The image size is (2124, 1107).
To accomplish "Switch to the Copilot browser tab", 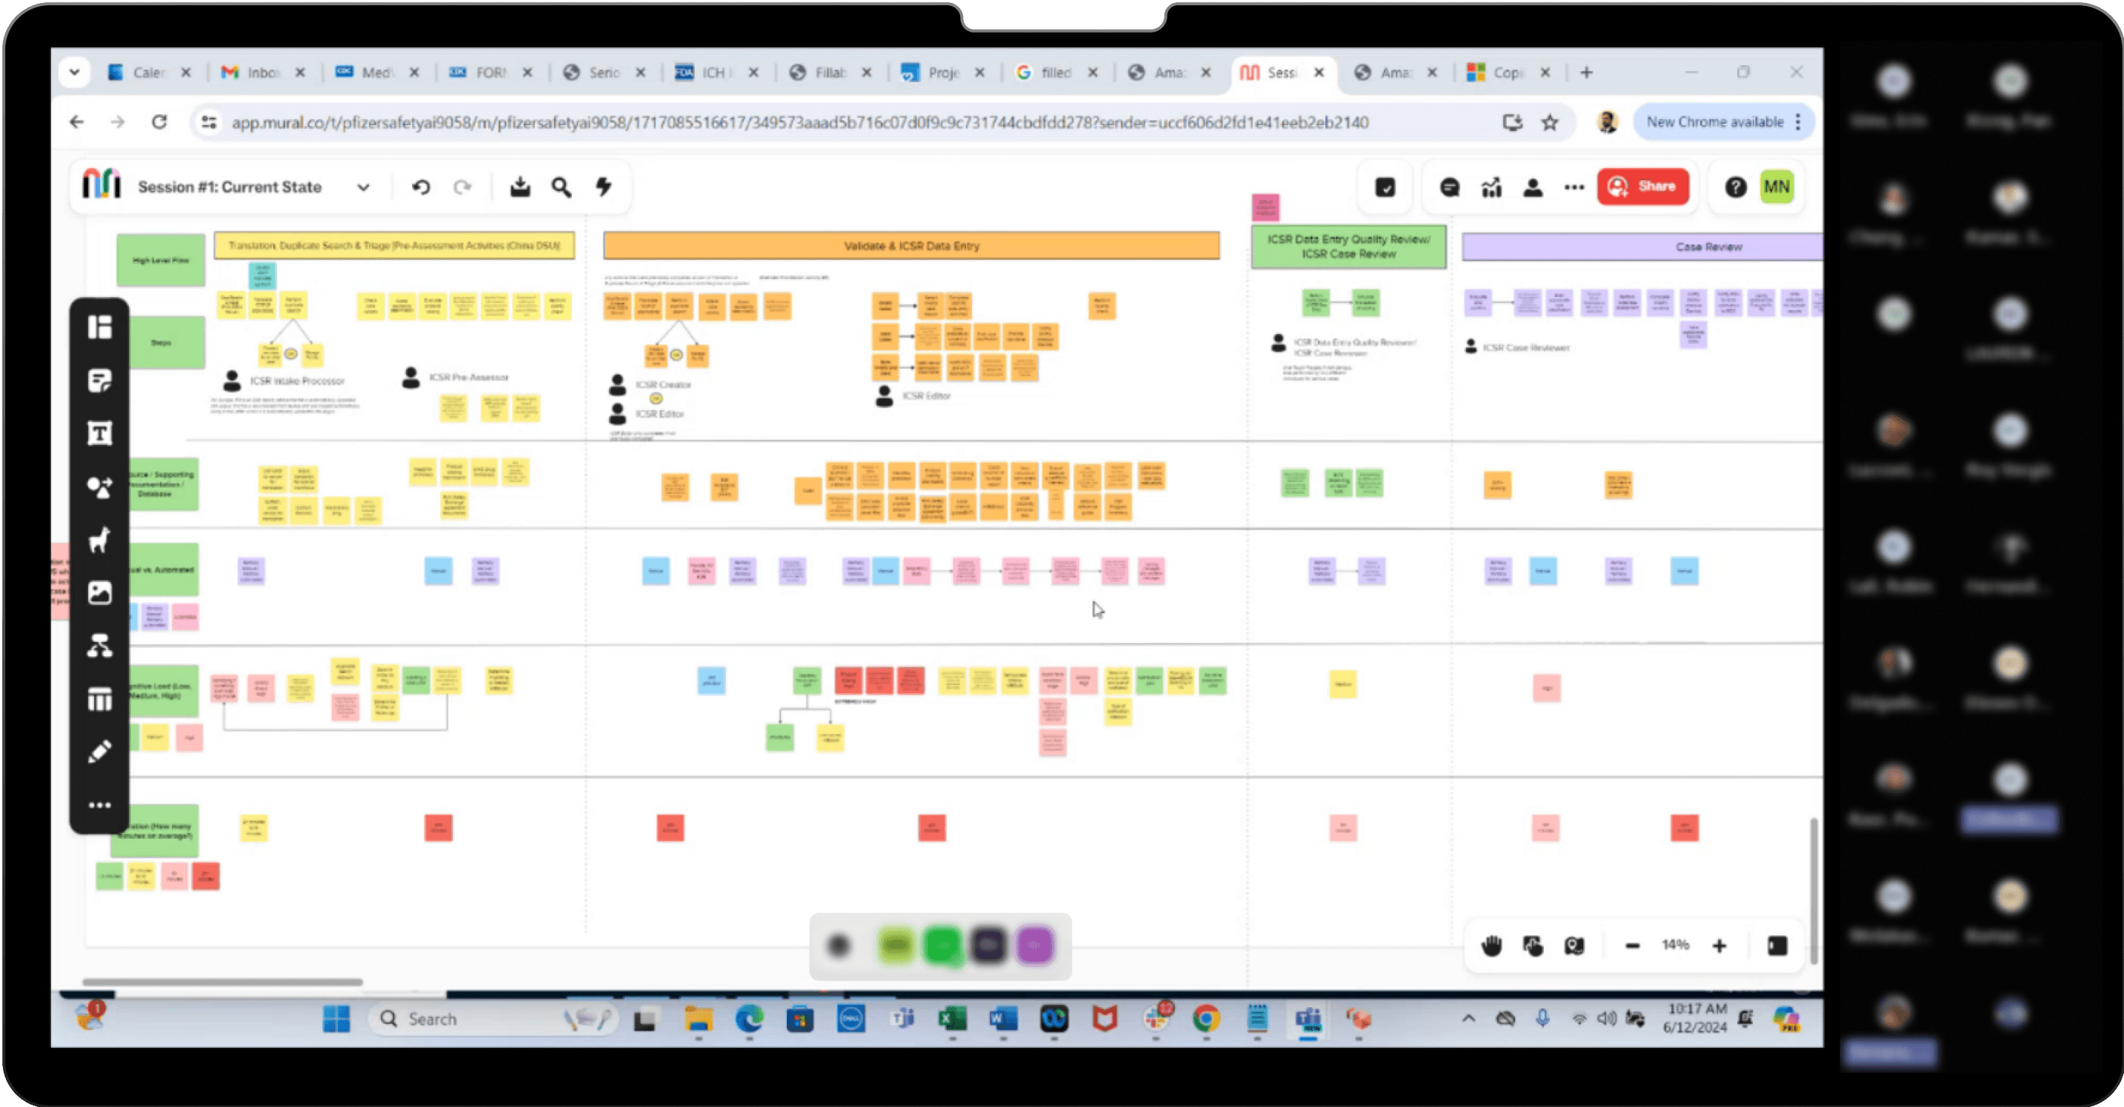I will click(x=1508, y=73).
